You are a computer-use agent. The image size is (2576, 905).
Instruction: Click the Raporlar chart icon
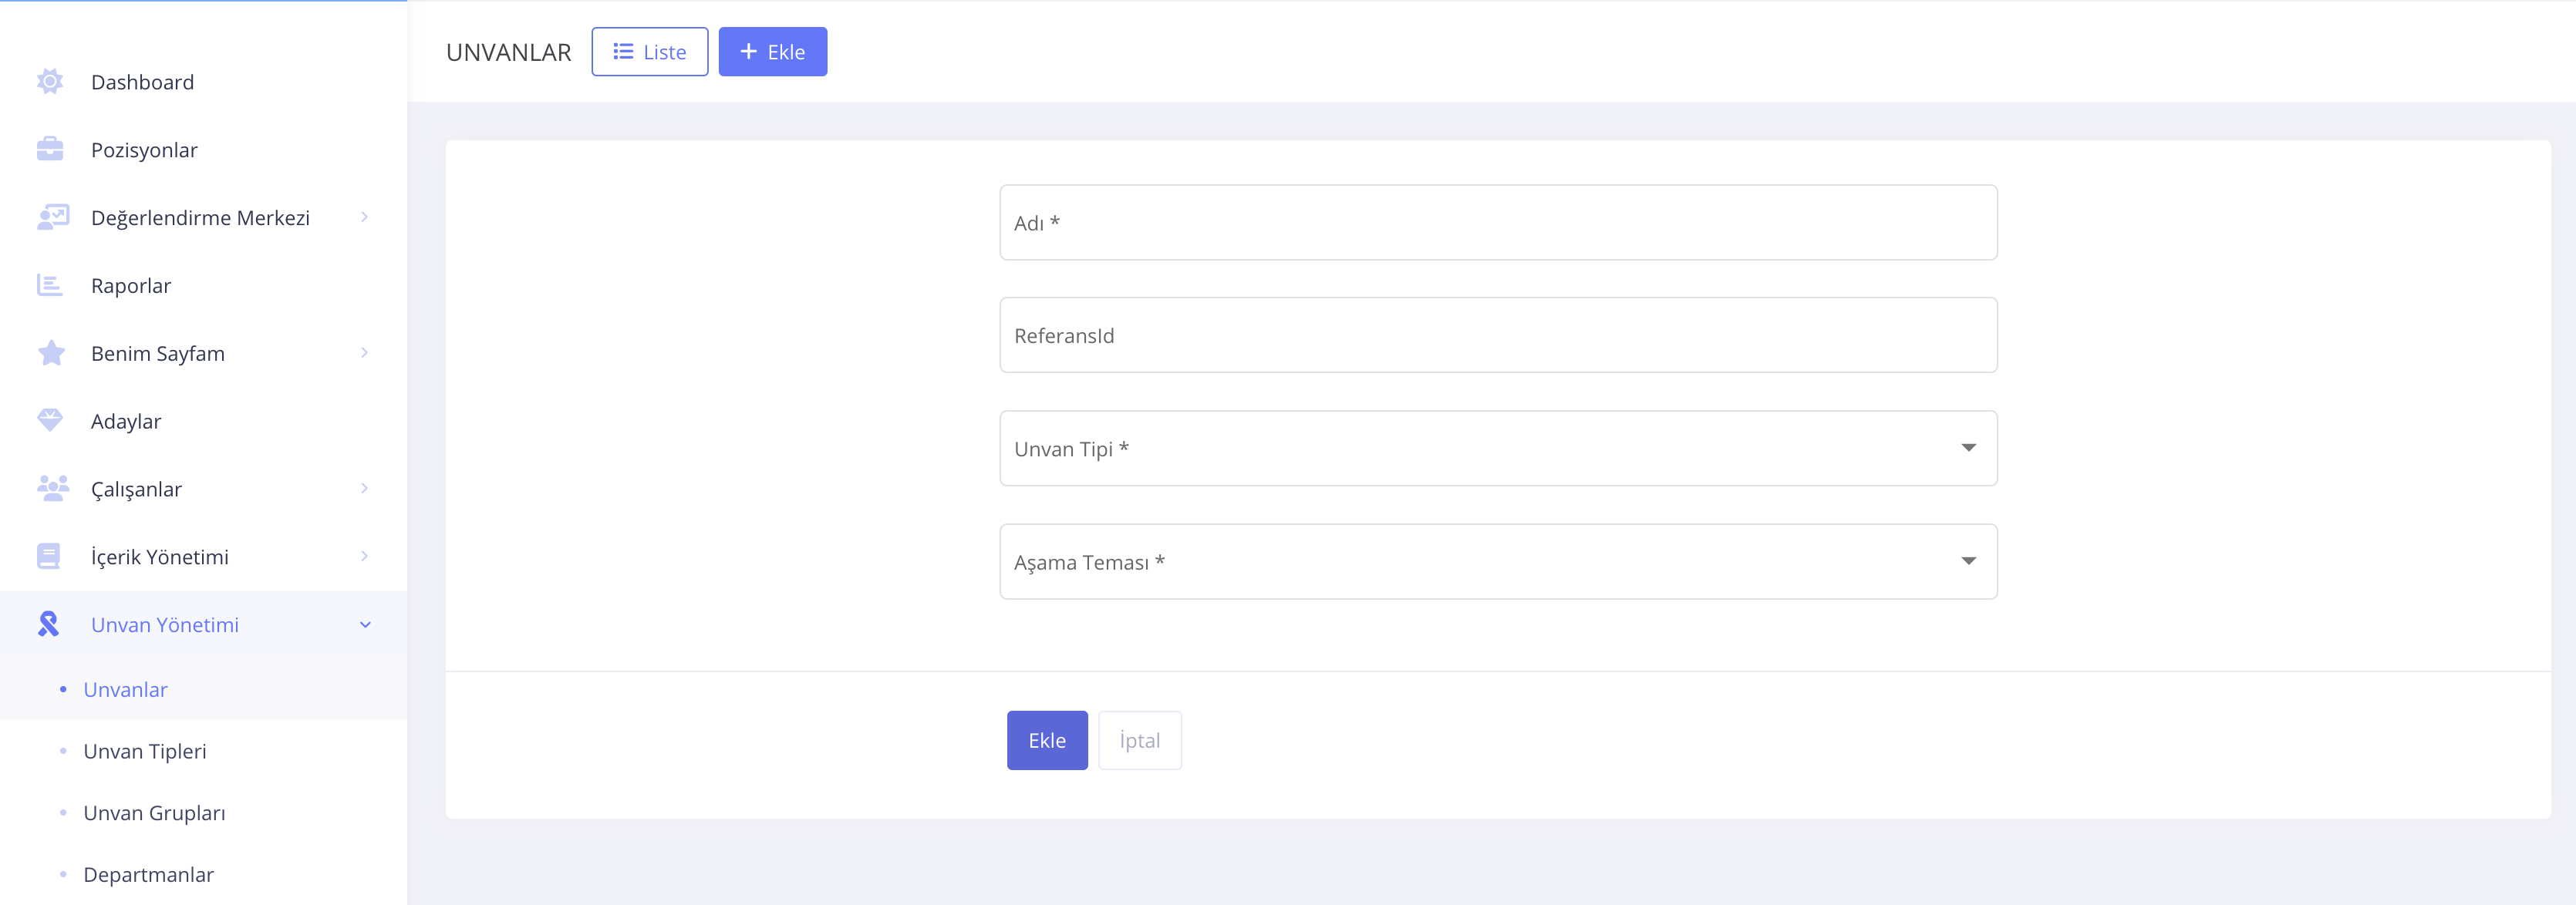[x=50, y=285]
